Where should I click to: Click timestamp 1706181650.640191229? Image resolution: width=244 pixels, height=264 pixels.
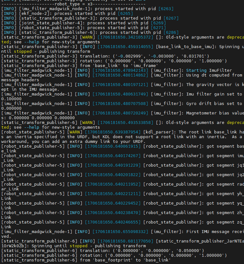pos(113,165)
